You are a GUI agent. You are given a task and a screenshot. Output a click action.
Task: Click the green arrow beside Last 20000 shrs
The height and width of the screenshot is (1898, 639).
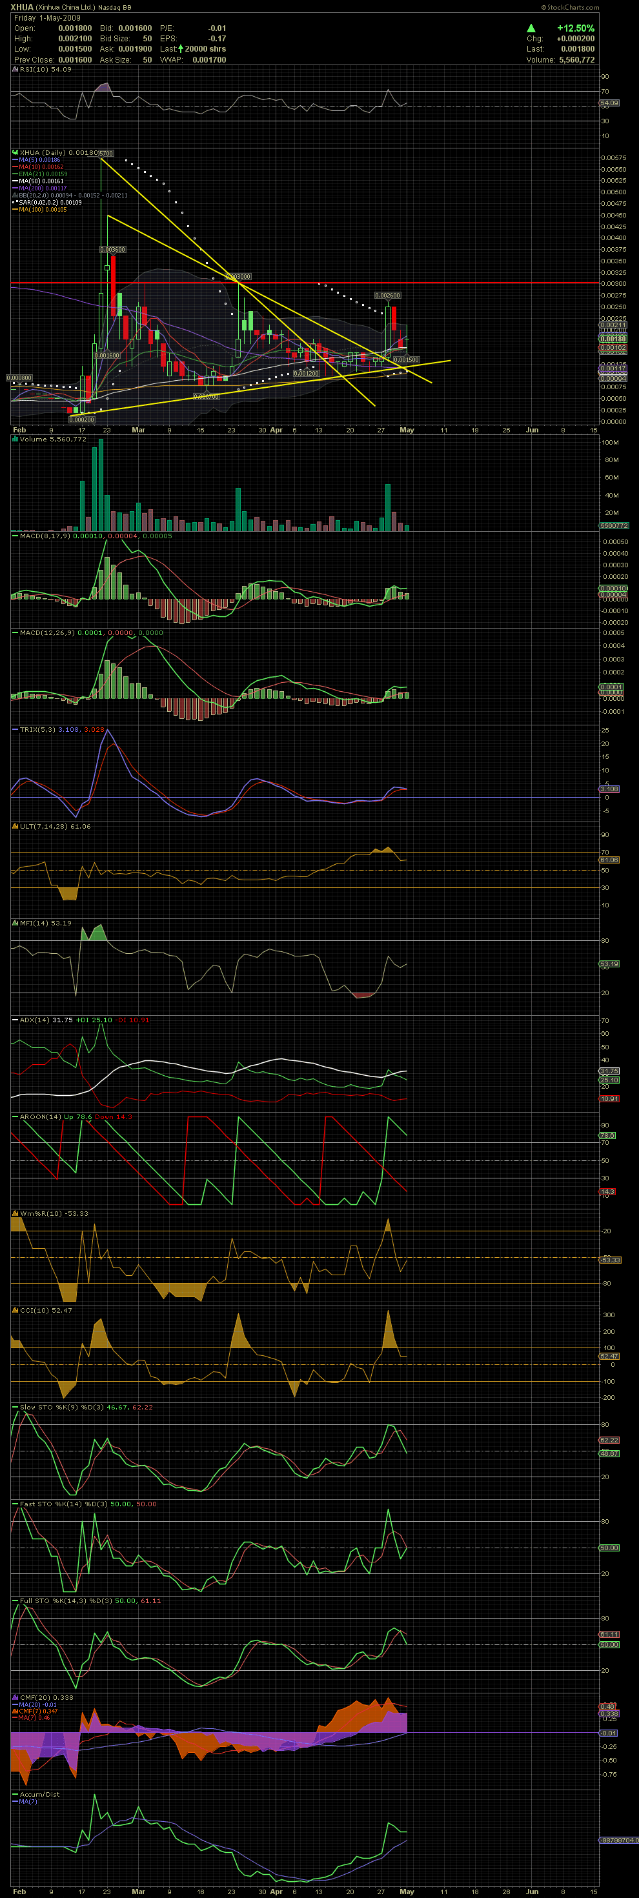[x=181, y=48]
